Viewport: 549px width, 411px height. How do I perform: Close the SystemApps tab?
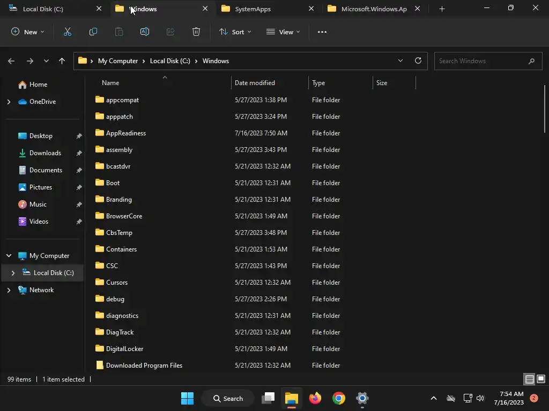coord(311,9)
